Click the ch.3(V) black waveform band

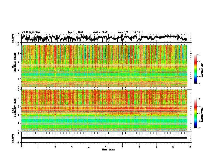coord(104,138)
